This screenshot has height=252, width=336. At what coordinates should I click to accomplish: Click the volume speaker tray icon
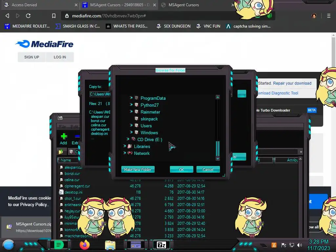299,245
